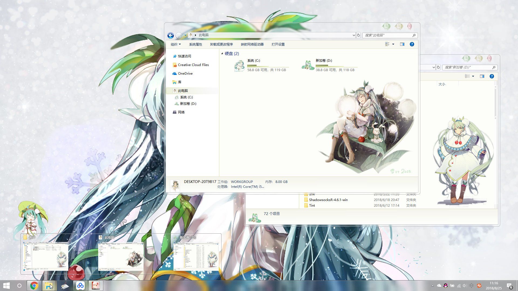Refresh the 此电脑 address bar
The height and width of the screenshot is (291, 518).
click(x=359, y=35)
